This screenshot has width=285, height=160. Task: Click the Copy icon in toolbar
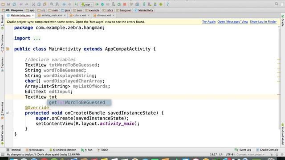(39, 4)
